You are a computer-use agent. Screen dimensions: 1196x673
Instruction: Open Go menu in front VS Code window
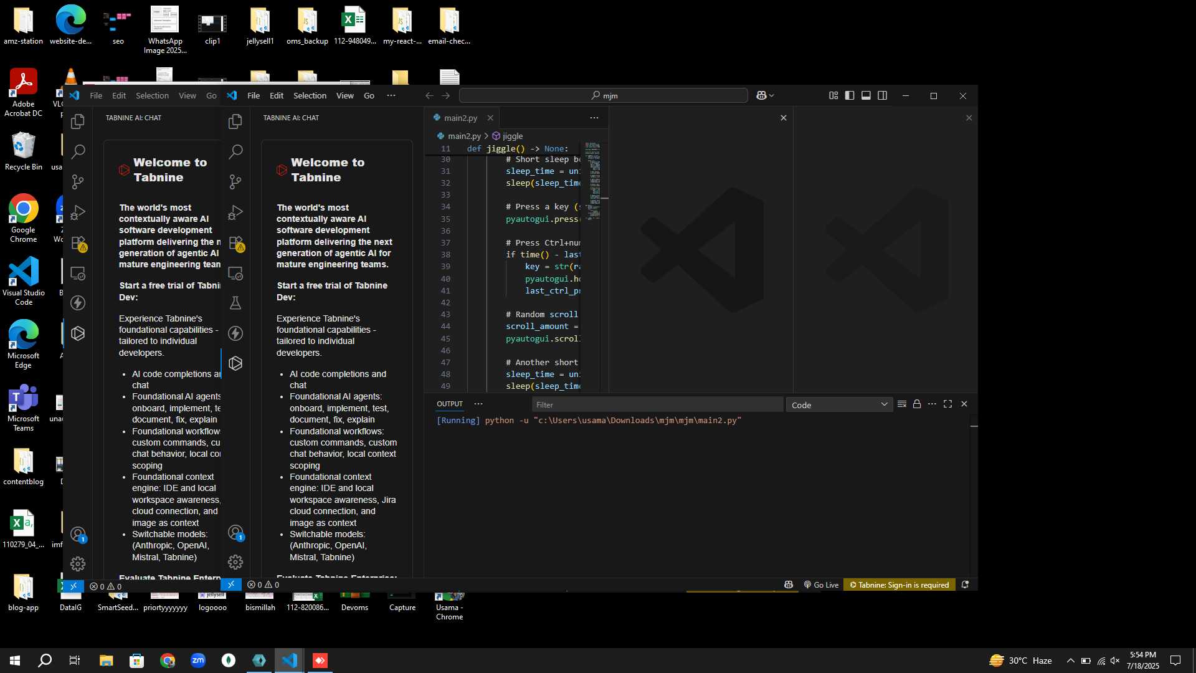coord(369,95)
